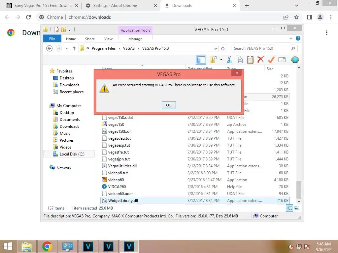Select the Application Tools contextual tab
Viewport: 338px width, 253px height.
click(135, 30)
